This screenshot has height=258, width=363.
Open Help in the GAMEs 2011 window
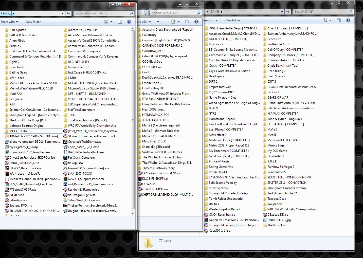coord(196,22)
